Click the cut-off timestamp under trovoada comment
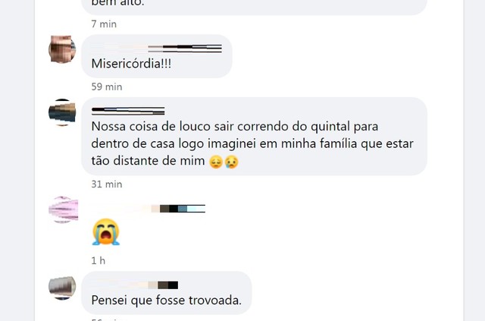 106,319
